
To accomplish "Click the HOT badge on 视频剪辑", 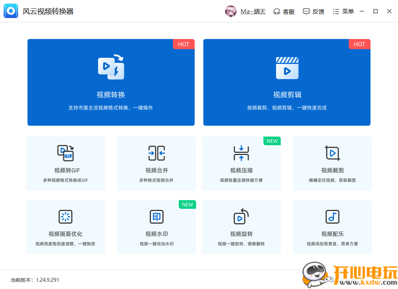I will (x=359, y=44).
